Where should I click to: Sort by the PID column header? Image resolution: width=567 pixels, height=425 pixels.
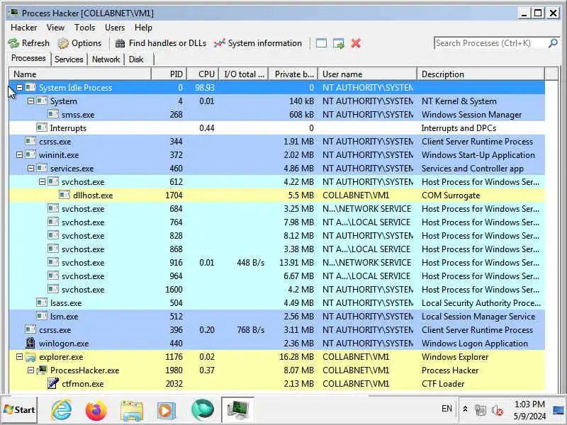point(169,74)
